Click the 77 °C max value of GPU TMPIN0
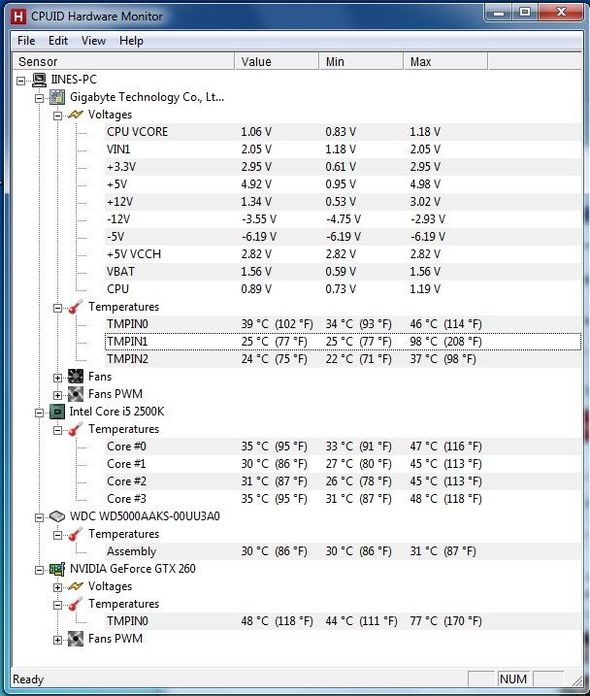 (445, 621)
